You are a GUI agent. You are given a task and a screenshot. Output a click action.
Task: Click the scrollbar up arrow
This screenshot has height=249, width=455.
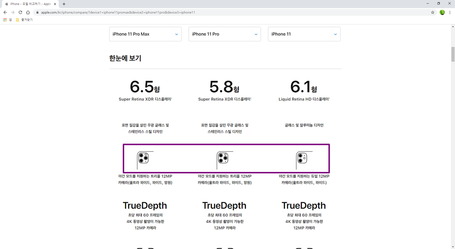pyautogui.click(x=453, y=27)
